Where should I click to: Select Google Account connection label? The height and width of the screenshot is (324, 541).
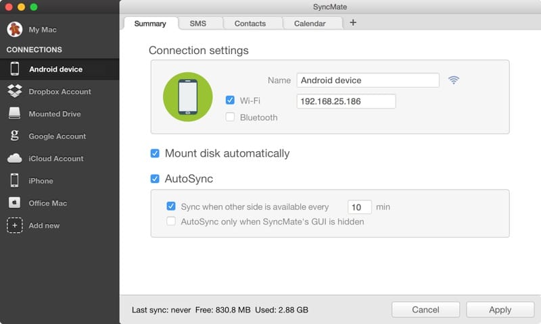[57, 136]
